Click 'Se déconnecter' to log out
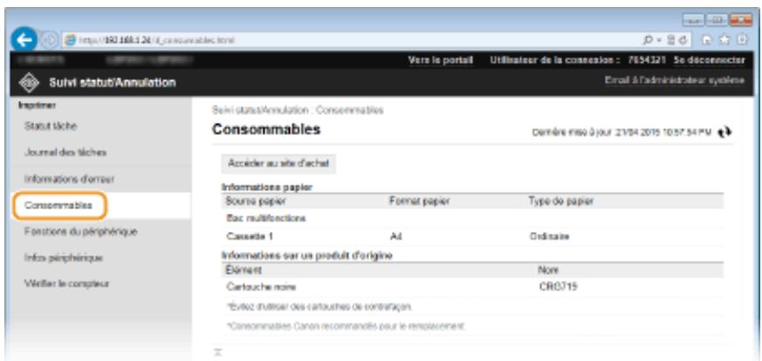 point(709,59)
